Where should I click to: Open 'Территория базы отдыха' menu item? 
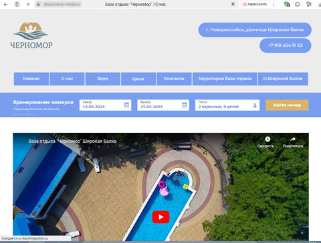[225, 79]
